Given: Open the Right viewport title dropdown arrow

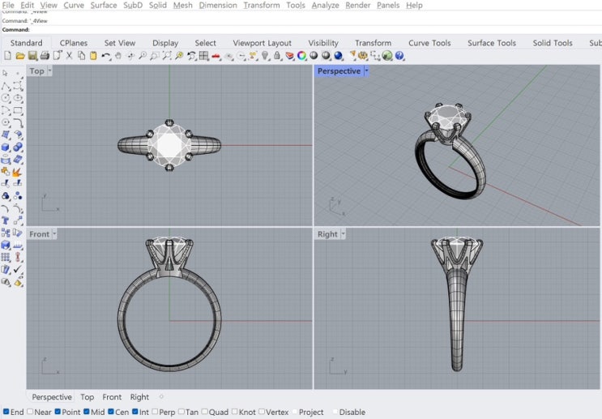Looking at the screenshot, I should coord(343,234).
